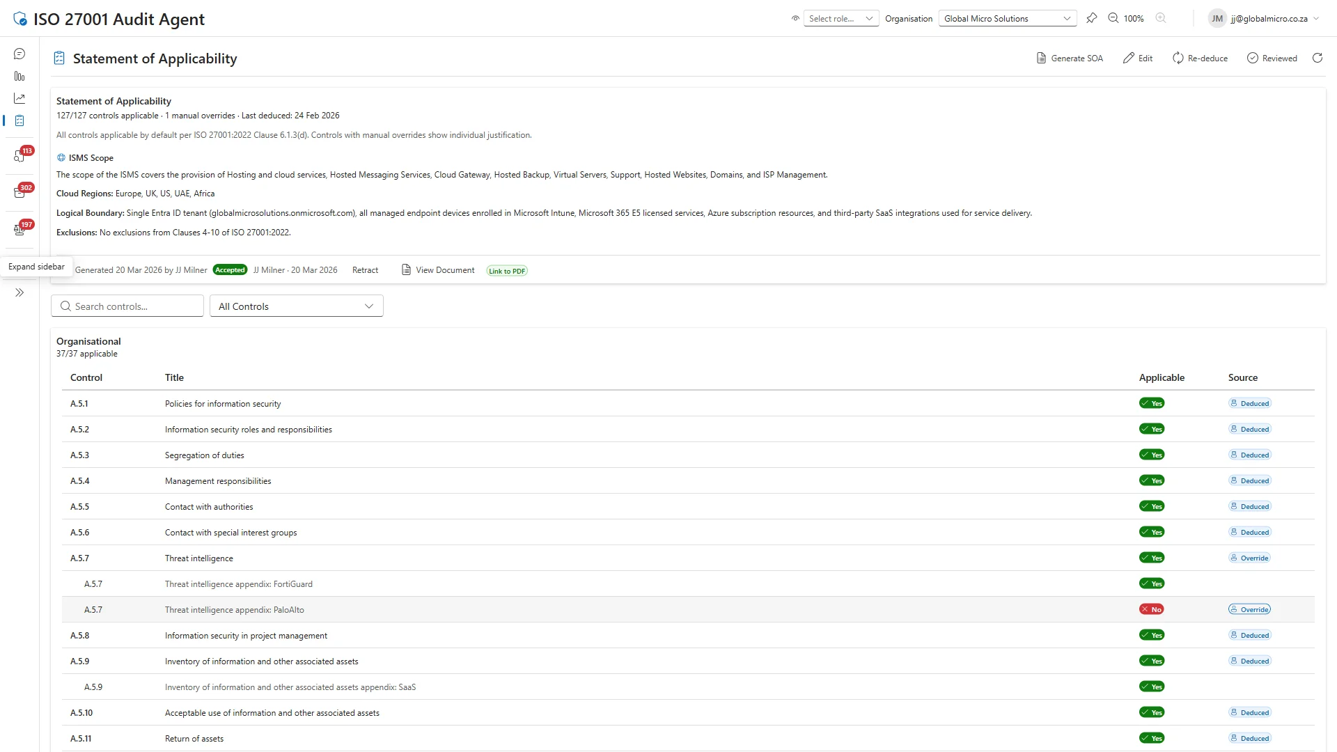Open Link to PDF

click(506, 270)
